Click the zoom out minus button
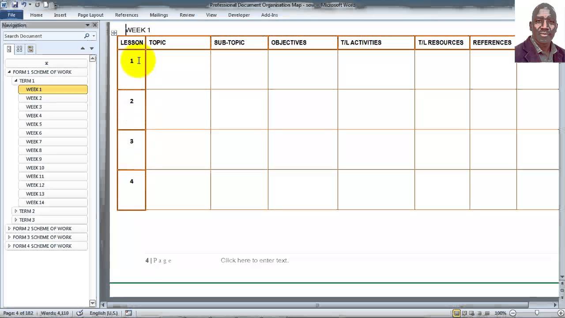The width and height of the screenshot is (565, 318). tap(513, 313)
